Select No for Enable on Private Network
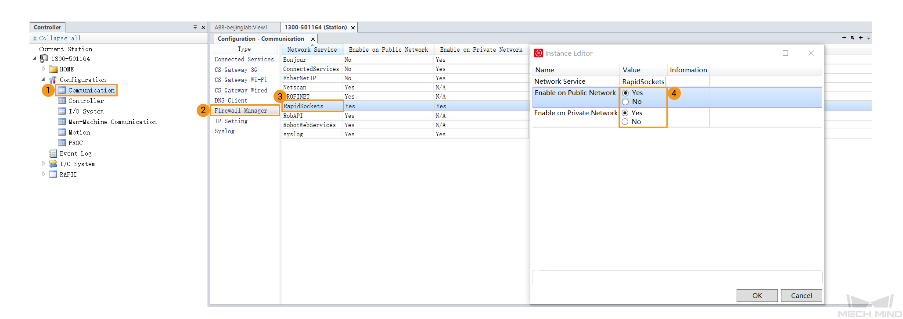This screenshot has height=319, width=903. pyautogui.click(x=625, y=122)
